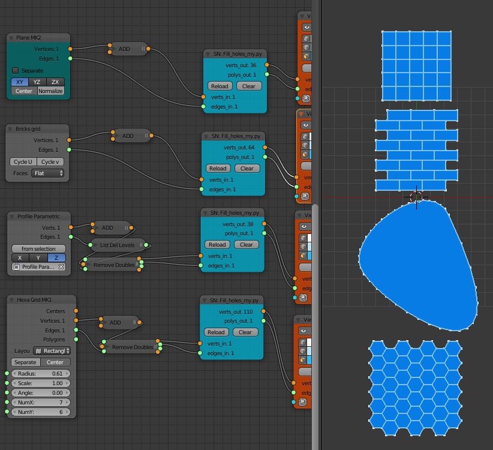
Task: Click matrix icon in Viewer wired to verts_out. 110
Action: point(302,402)
